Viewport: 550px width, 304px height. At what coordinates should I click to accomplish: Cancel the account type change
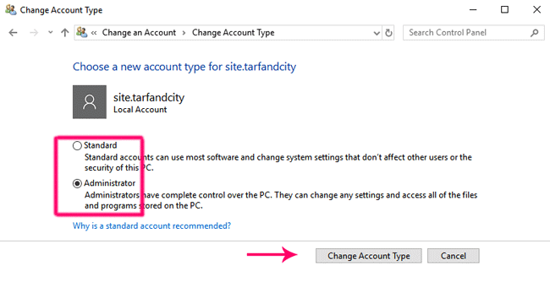(x=454, y=256)
